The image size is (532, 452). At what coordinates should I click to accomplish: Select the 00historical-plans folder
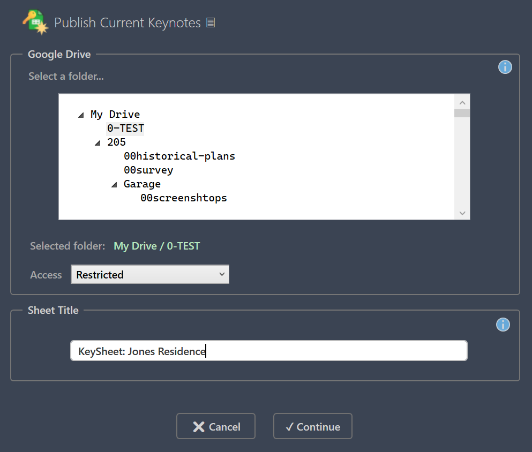coord(179,156)
